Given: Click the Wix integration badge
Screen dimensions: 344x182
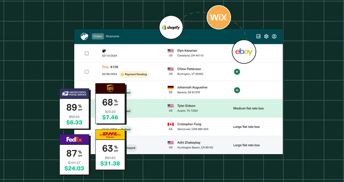Looking at the screenshot, I should 219,17.
